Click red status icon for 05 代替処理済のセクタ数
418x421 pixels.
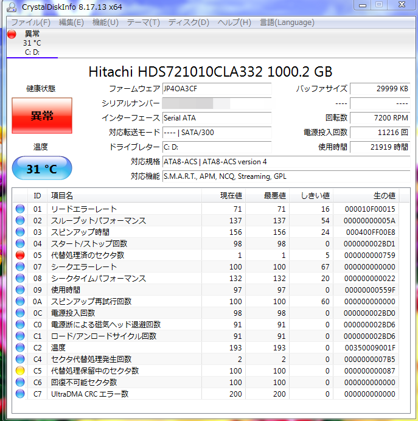coord(20,255)
